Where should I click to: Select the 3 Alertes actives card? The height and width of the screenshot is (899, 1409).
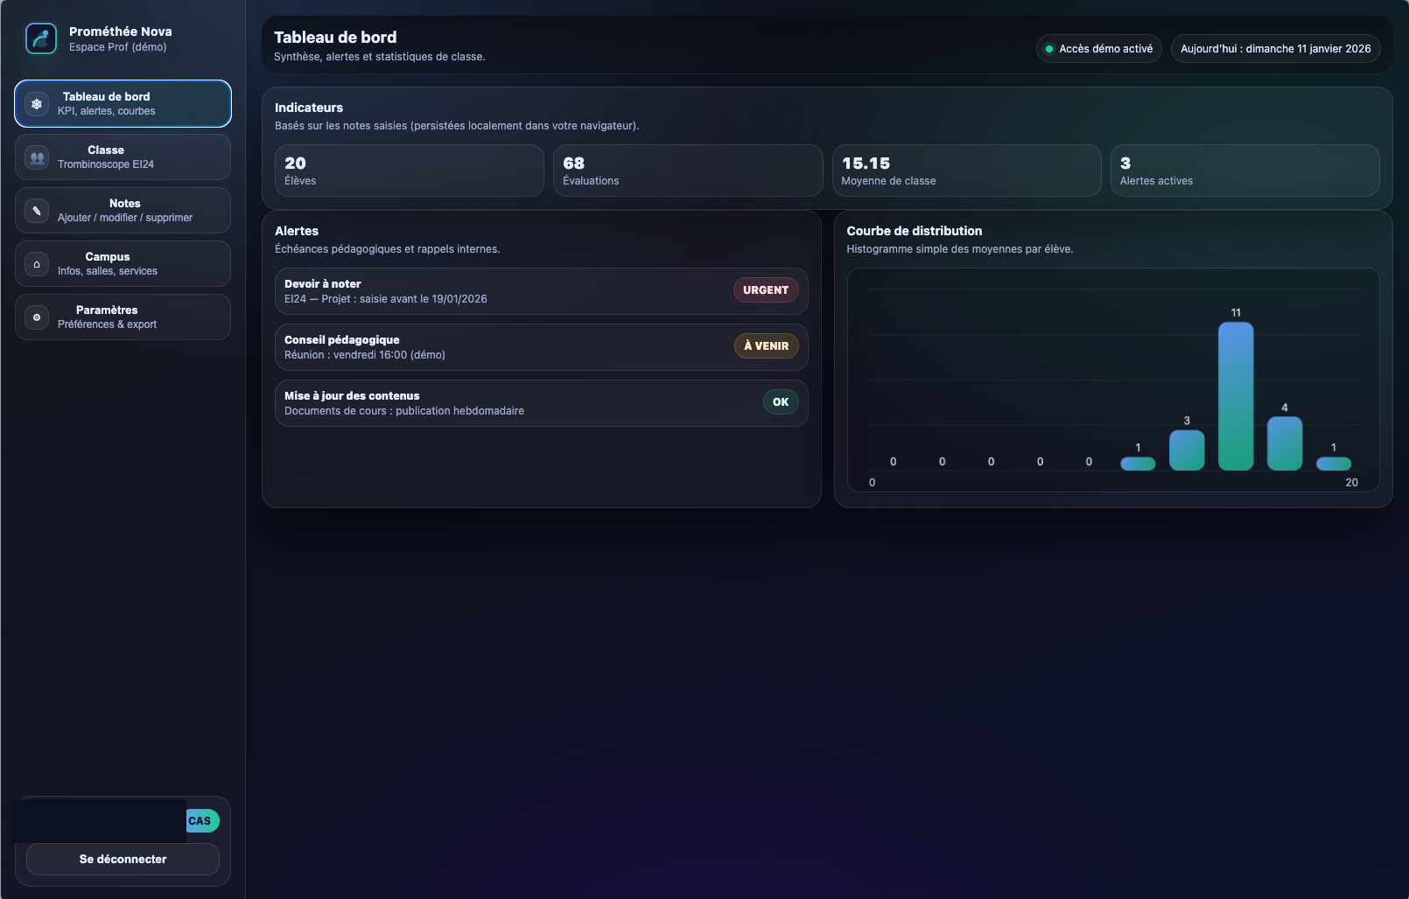point(1244,171)
